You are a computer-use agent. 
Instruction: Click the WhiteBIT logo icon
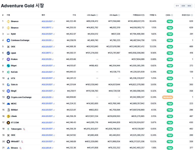(8, 142)
